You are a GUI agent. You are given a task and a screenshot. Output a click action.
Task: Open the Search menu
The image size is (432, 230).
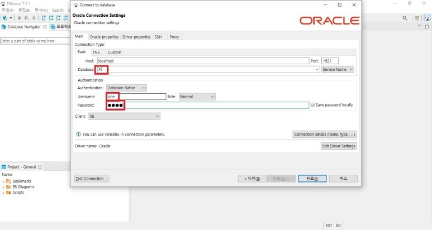tap(58, 10)
